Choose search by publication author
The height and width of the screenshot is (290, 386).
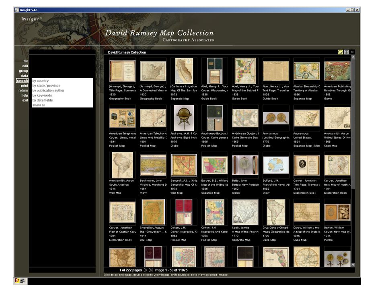(x=62, y=91)
